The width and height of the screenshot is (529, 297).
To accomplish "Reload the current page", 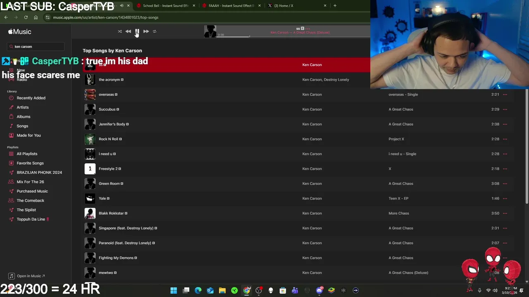I will click(26, 17).
